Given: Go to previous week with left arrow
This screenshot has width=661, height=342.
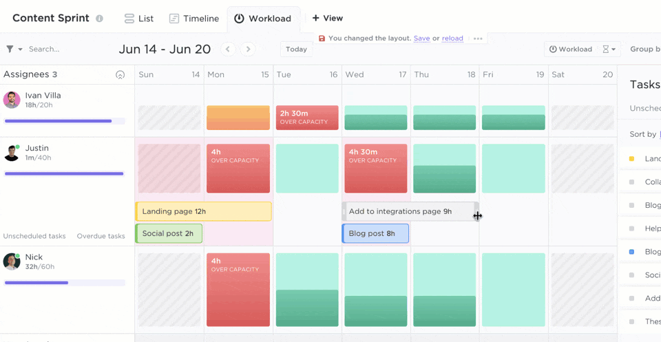Looking at the screenshot, I should 228,49.
